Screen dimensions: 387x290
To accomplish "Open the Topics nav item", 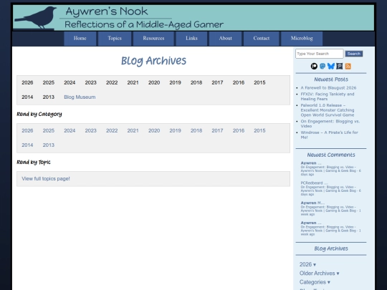I will pos(115,39).
